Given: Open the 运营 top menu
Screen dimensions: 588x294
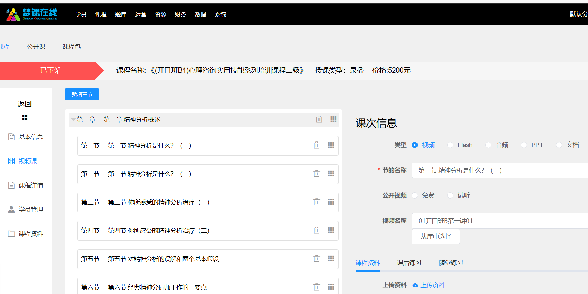Looking at the screenshot, I should (141, 14).
